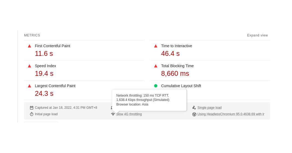The image size is (292, 153).
Task: Select the Total Blocking Time label
Action: pos(177,66)
